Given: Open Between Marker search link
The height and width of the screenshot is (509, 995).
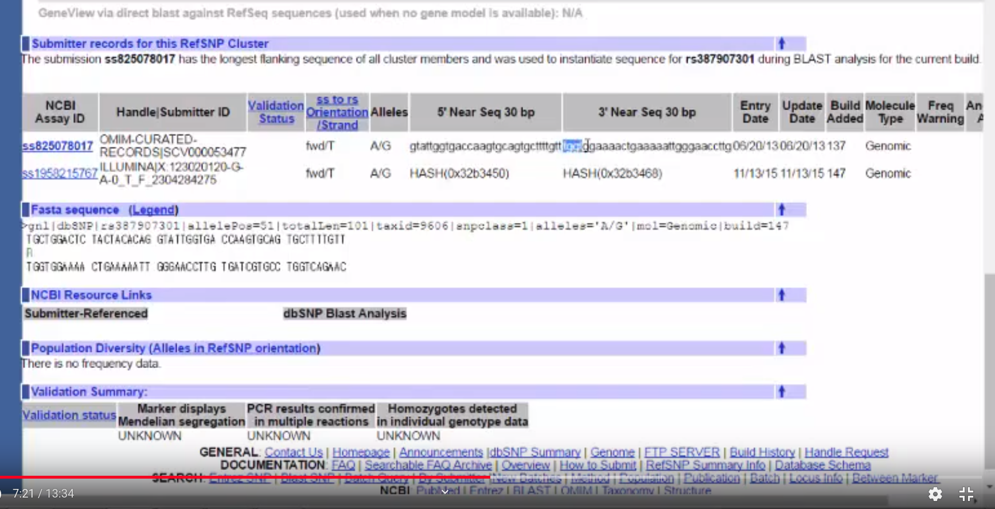Looking at the screenshot, I should pos(895,478).
